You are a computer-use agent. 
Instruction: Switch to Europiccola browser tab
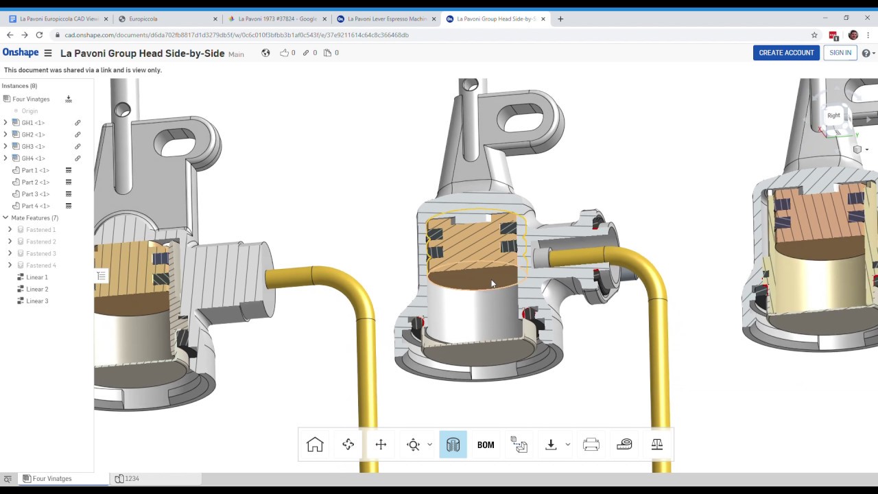click(167, 19)
